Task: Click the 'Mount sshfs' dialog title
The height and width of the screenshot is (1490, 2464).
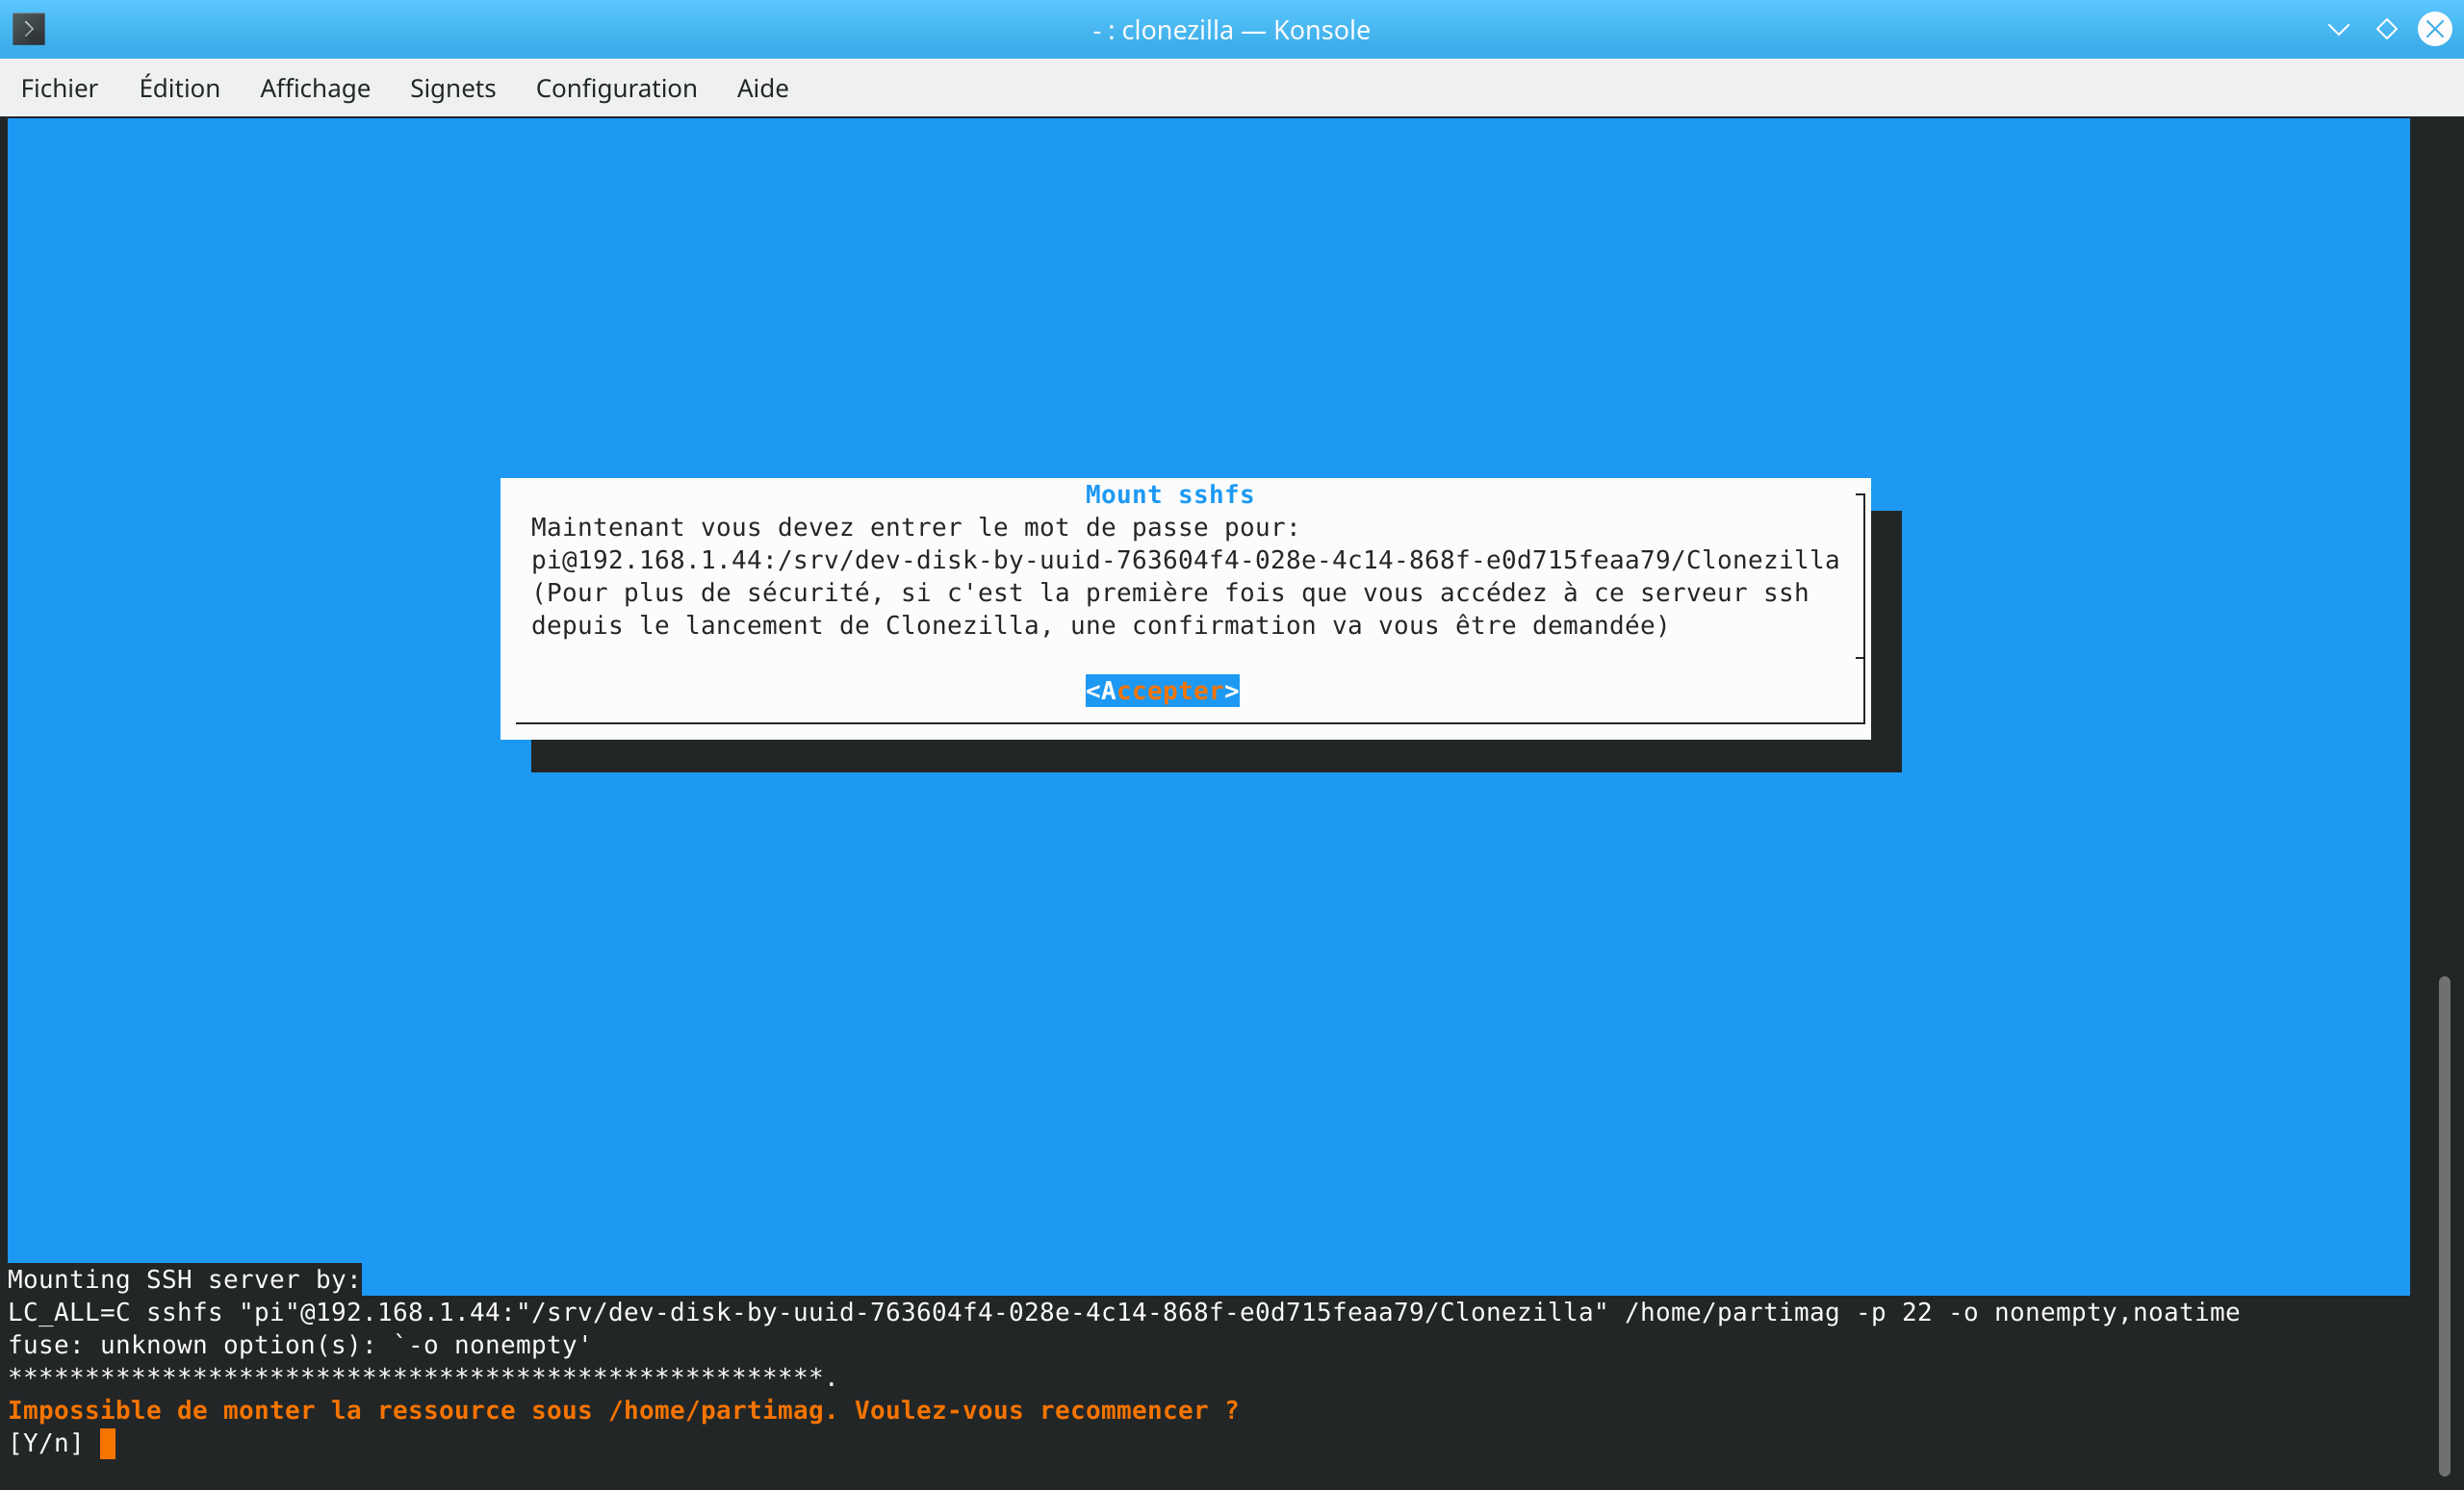Action: click(x=1170, y=494)
